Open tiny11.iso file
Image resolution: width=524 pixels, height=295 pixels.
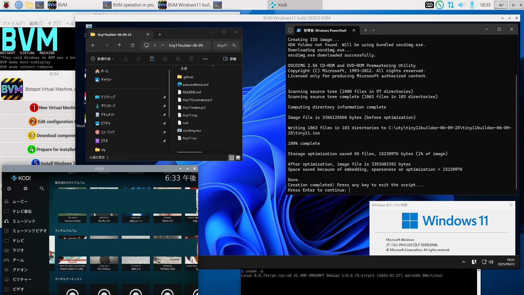(x=189, y=138)
